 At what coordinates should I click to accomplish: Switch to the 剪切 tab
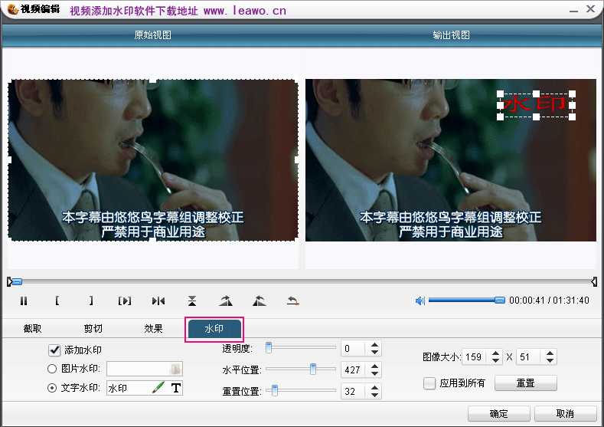pos(93,329)
